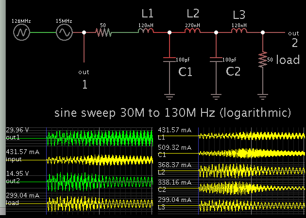Click the 14.95 V scope reading
Screen dimensions: 306x218
click(17, 173)
